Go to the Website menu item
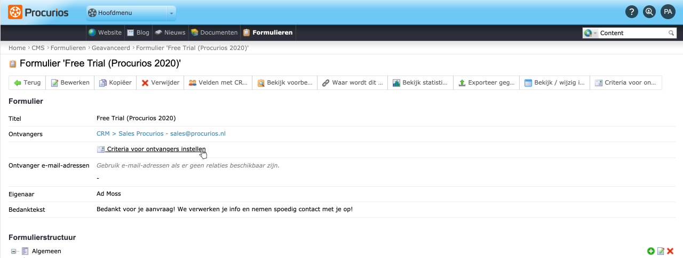 click(105, 32)
